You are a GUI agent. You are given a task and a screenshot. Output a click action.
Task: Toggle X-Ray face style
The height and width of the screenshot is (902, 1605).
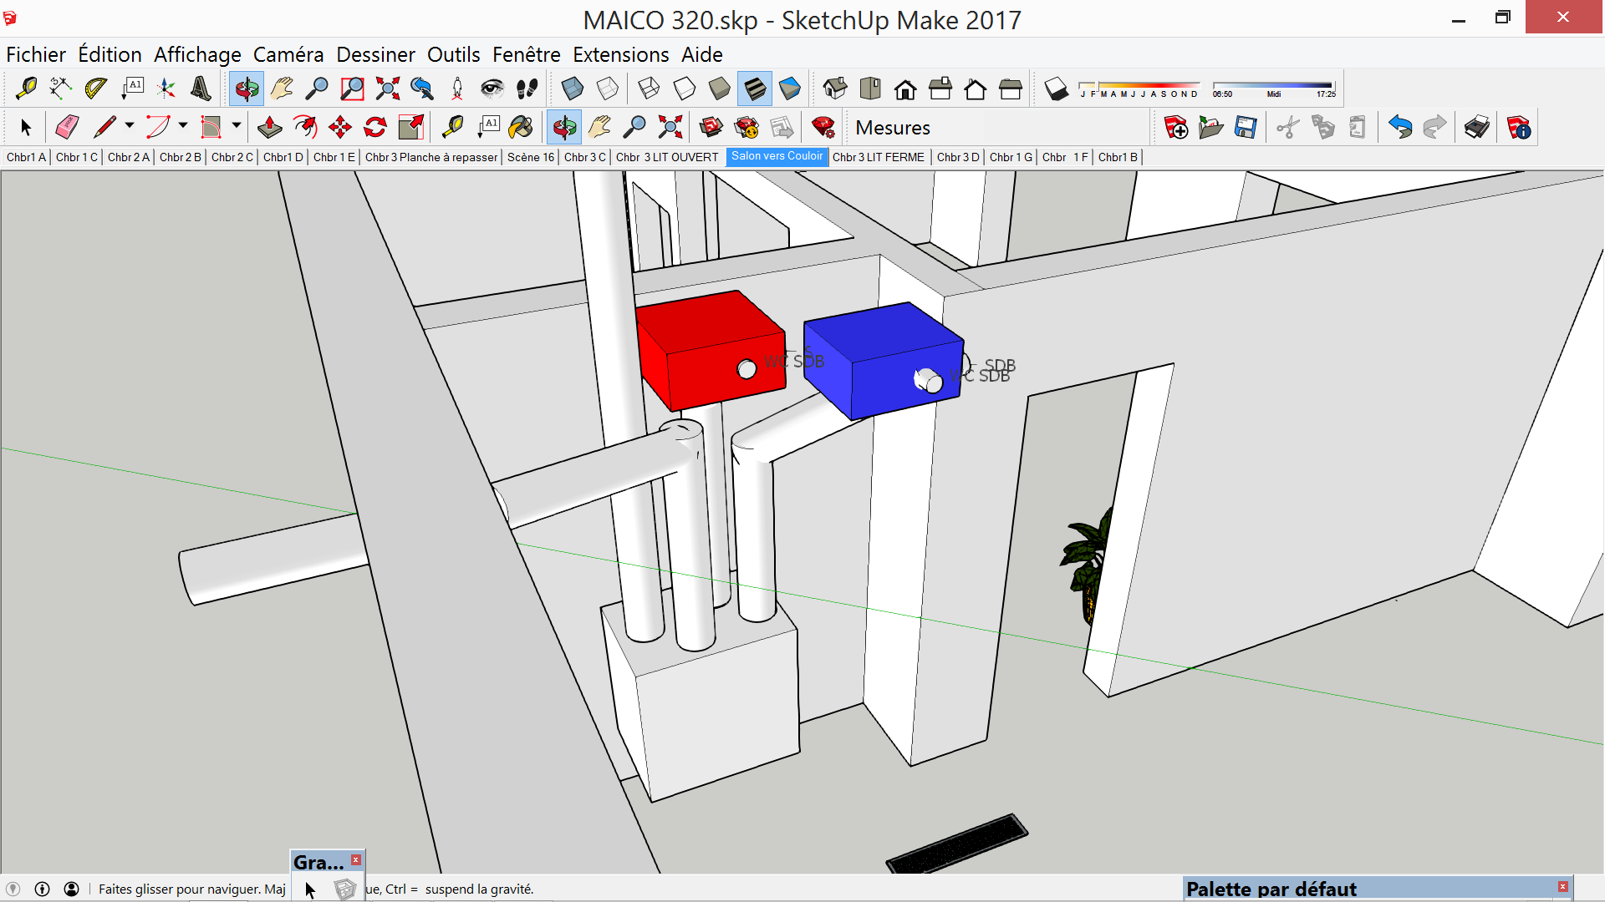[573, 88]
